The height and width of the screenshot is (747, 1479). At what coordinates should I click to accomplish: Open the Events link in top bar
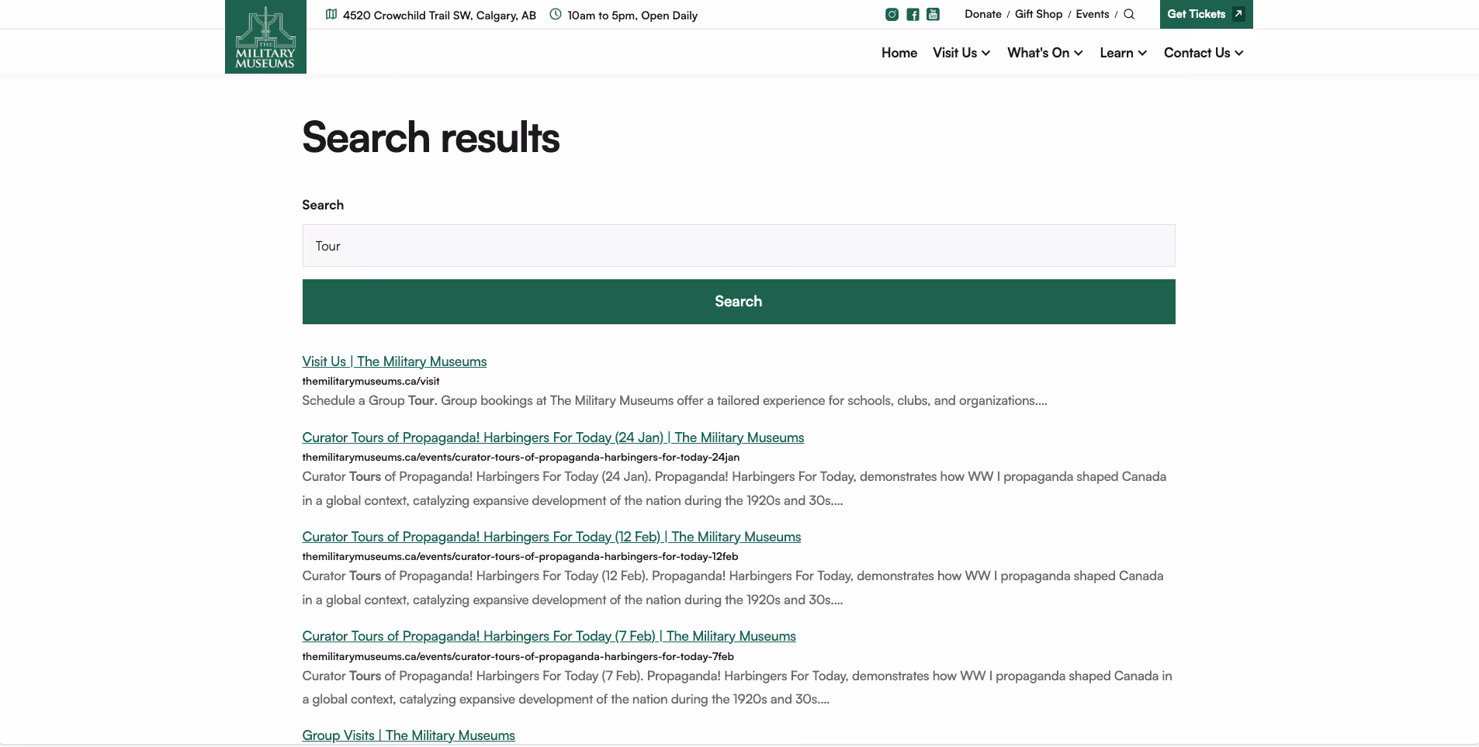point(1093,14)
